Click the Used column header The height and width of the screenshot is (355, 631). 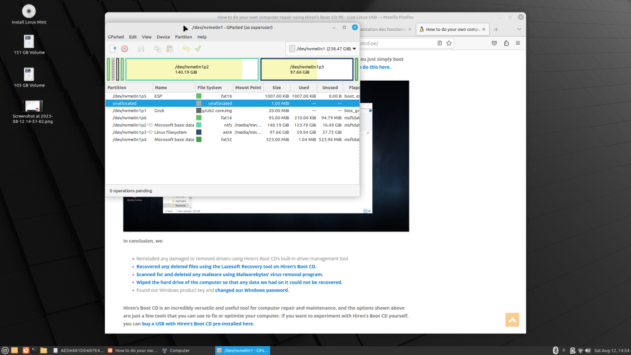(304, 88)
